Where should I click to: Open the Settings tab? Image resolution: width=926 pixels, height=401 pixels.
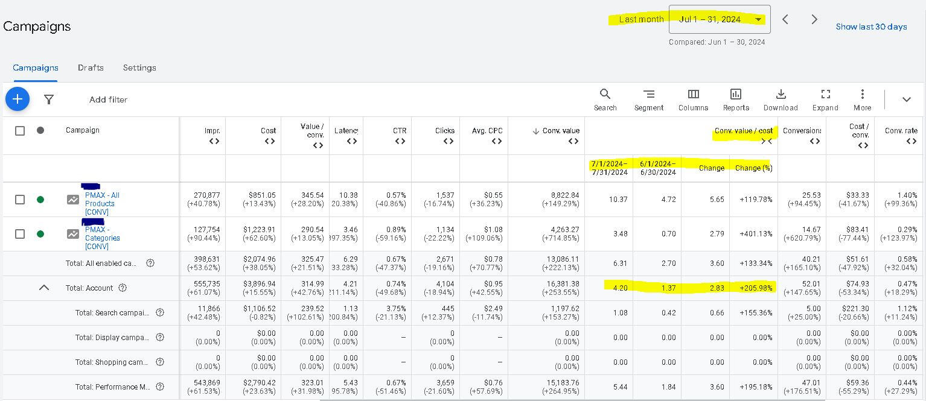pyautogui.click(x=139, y=68)
